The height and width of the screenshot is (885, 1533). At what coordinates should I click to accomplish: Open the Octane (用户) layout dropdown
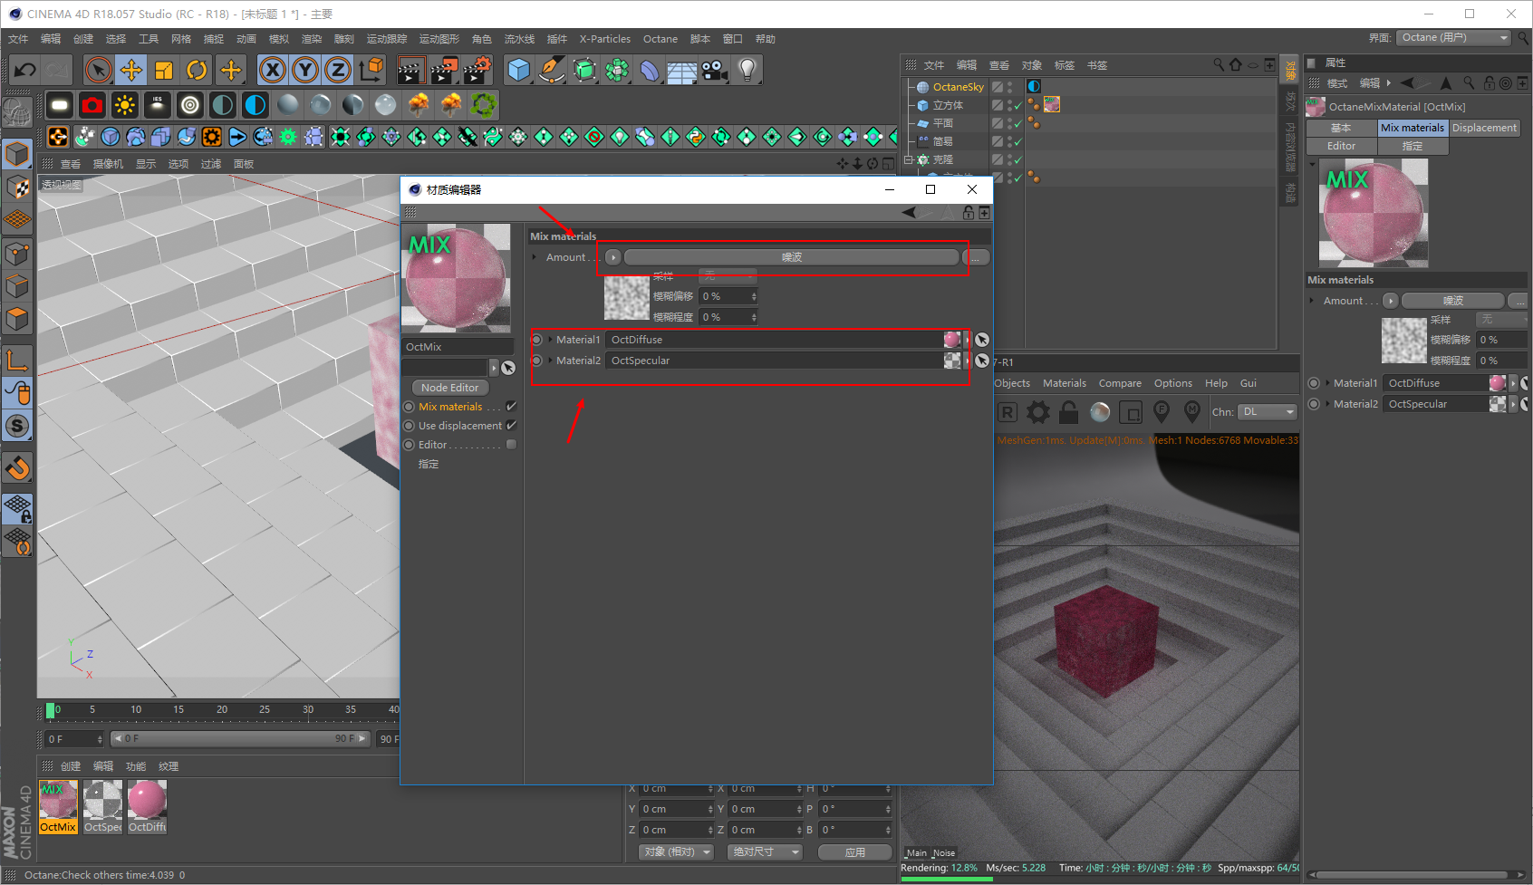click(1454, 38)
